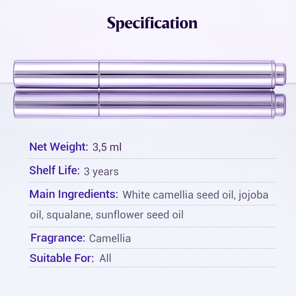Image resolution: width=296 pixels, height=296 pixels.
Task: Select the Fragrance label
Action: tap(58, 238)
